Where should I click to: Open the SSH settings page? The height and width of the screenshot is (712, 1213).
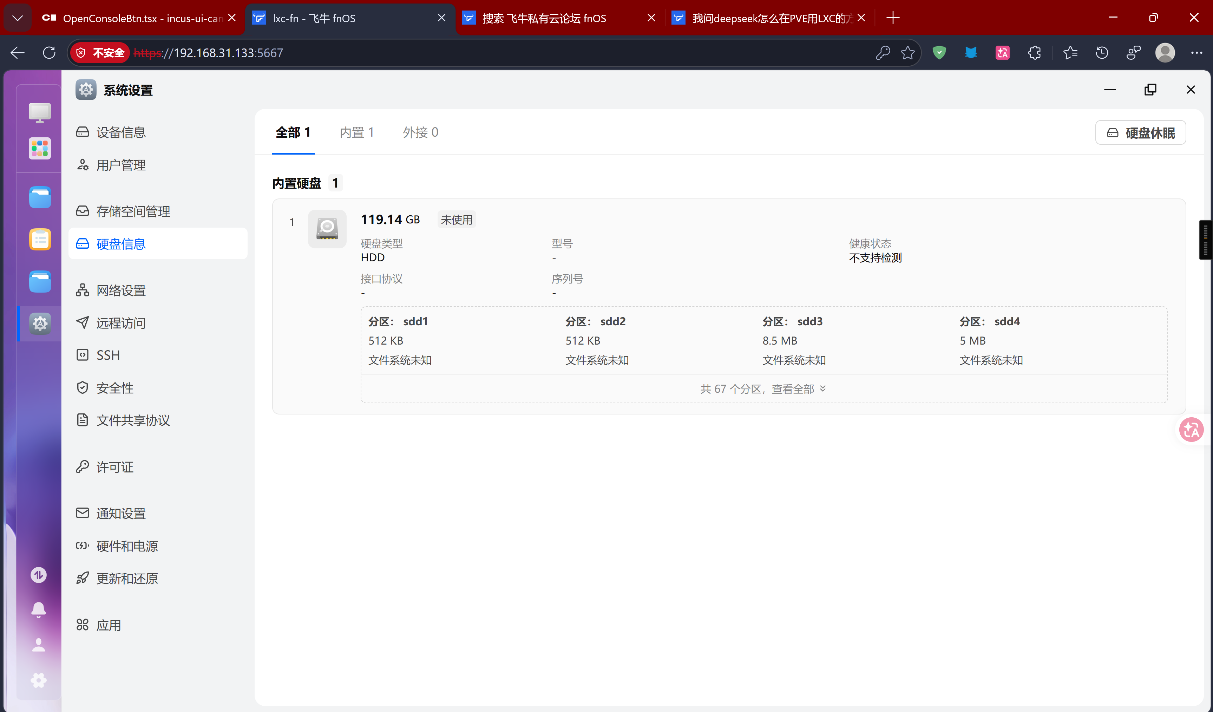(108, 355)
